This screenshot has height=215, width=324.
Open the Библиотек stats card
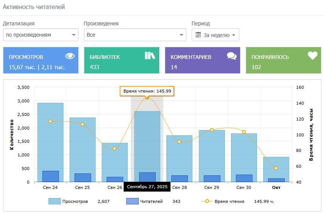pos(121,60)
